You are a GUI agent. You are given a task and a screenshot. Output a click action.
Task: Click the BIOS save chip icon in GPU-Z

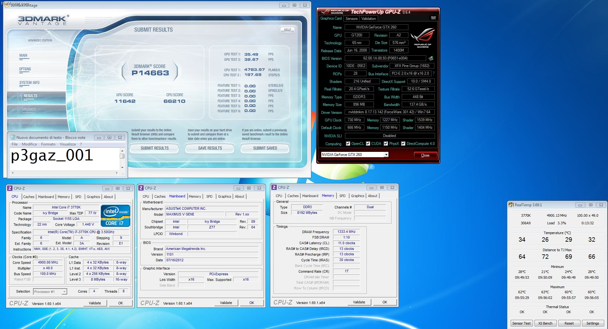click(431, 58)
